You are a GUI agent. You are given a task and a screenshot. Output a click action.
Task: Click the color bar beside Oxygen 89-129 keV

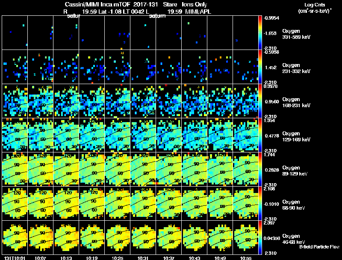(x=260, y=169)
